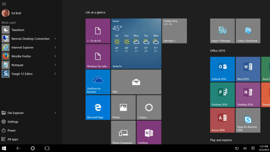Launch Outlook 2016 tile

(222, 69)
